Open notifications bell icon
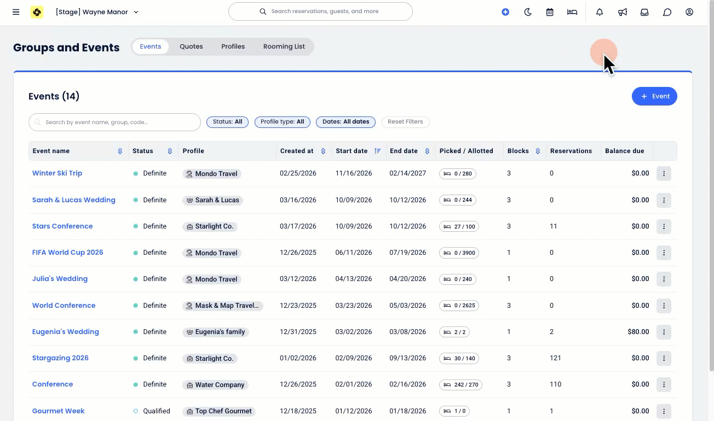The image size is (714, 421). point(600,12)
